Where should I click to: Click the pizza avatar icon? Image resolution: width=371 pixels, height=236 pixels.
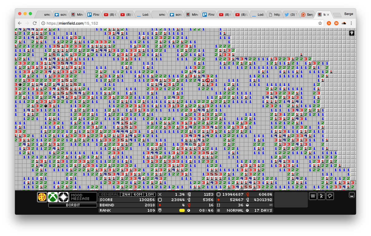point(42,197)
